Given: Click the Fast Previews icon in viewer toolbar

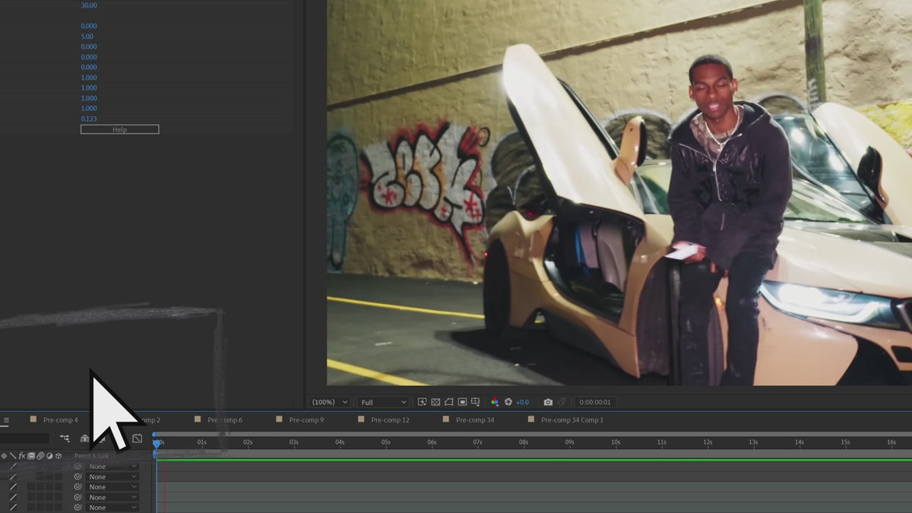Looking at the screenshot, I should pos(423,402).
